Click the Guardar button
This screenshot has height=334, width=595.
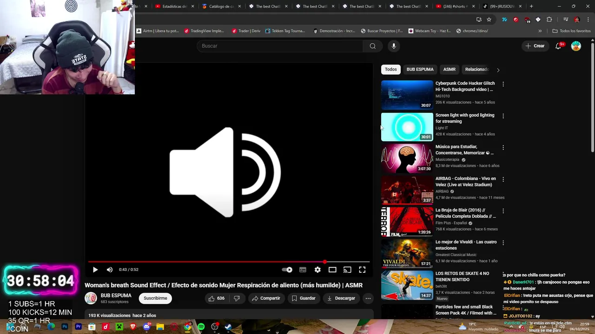(x=304, y=298)
